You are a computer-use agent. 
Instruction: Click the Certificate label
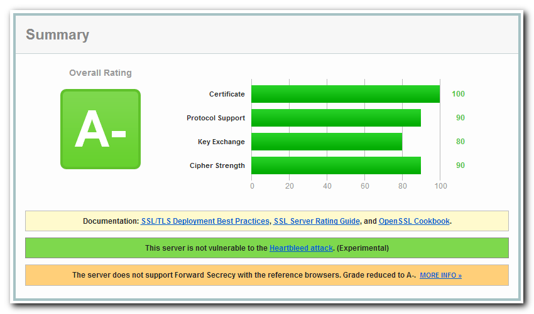click(227, 94)
